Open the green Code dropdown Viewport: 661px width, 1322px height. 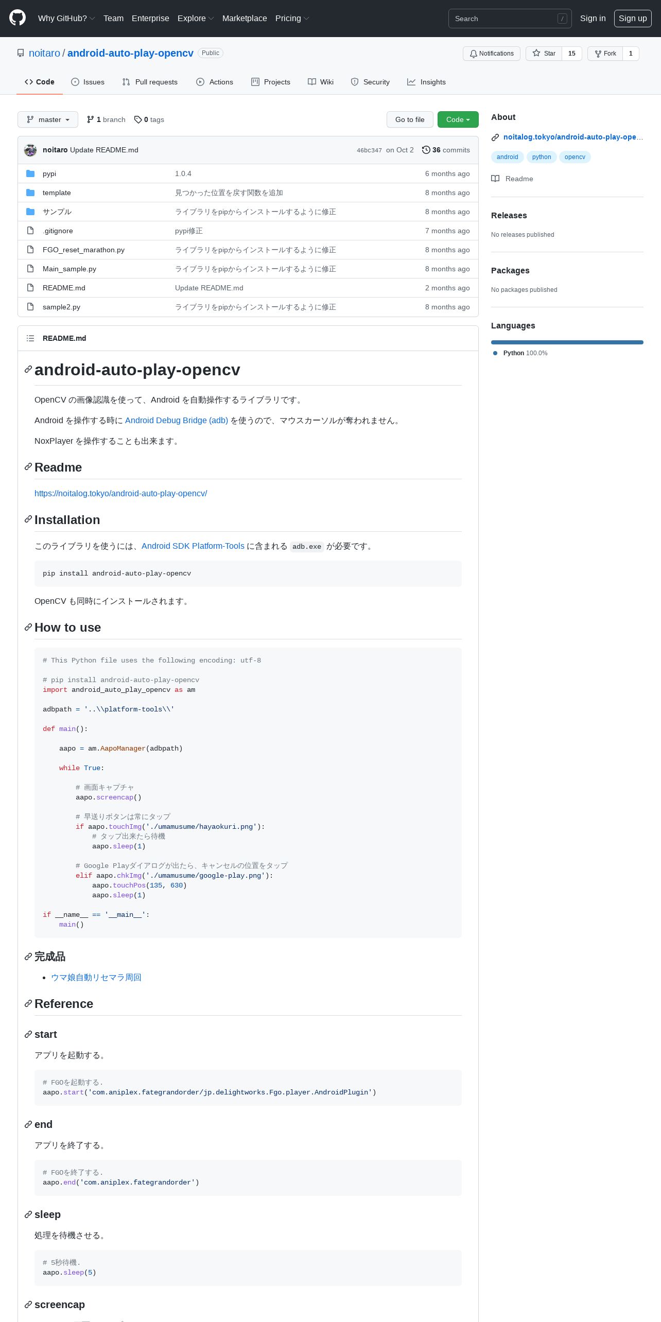(458, 119)
